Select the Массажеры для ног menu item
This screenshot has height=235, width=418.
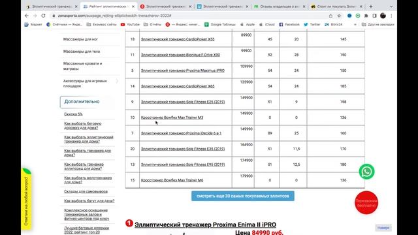coord(80,39)
